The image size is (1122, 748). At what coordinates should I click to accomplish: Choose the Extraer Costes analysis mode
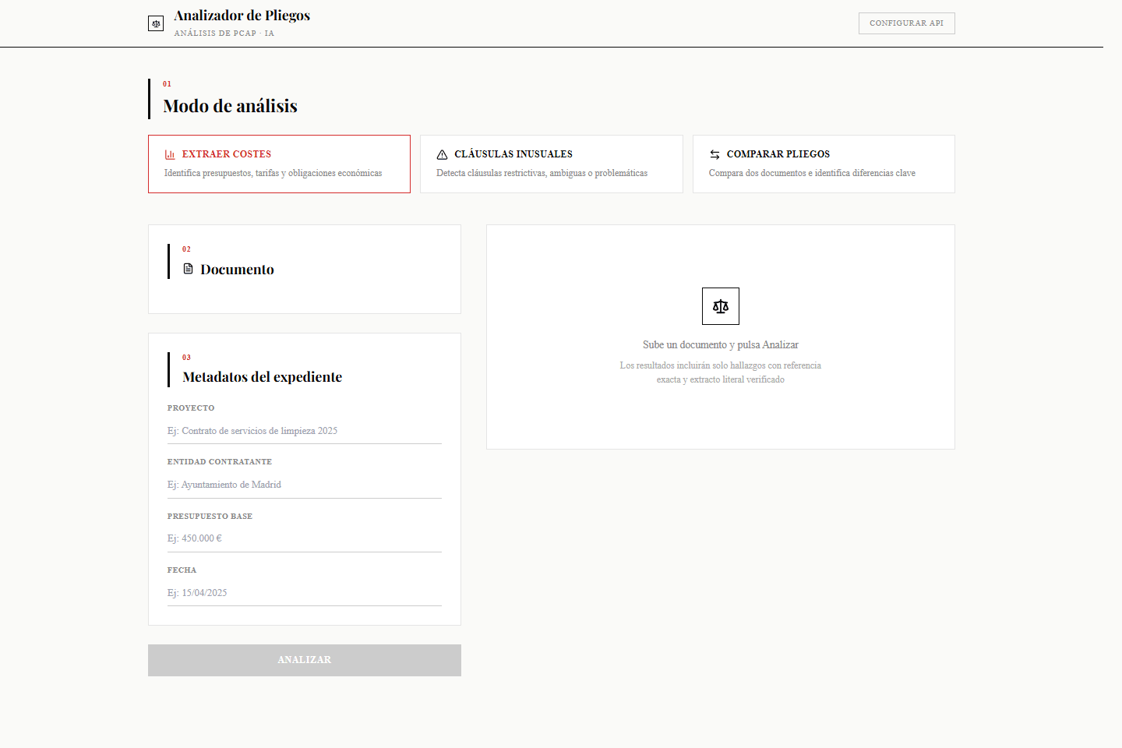click(x=279, y=164)
